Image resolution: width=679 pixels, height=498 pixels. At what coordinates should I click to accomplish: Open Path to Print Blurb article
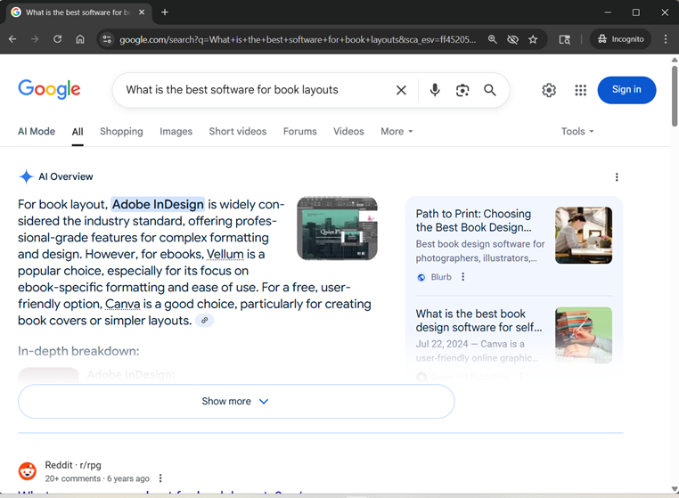[x=473, y=220]
